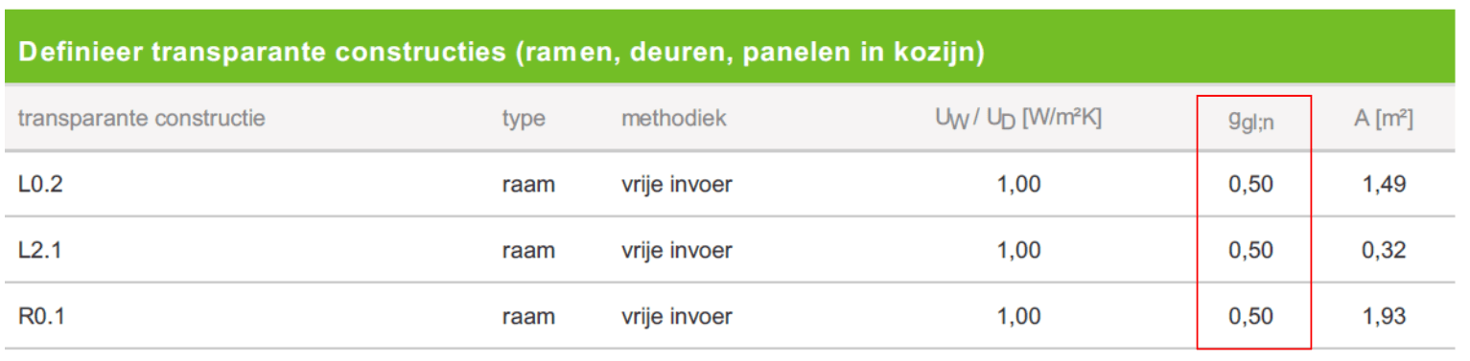Click area value 1,93
Image resolution: width=1470 pixels, height=361 pixels.
click(x=1384, y=316)
